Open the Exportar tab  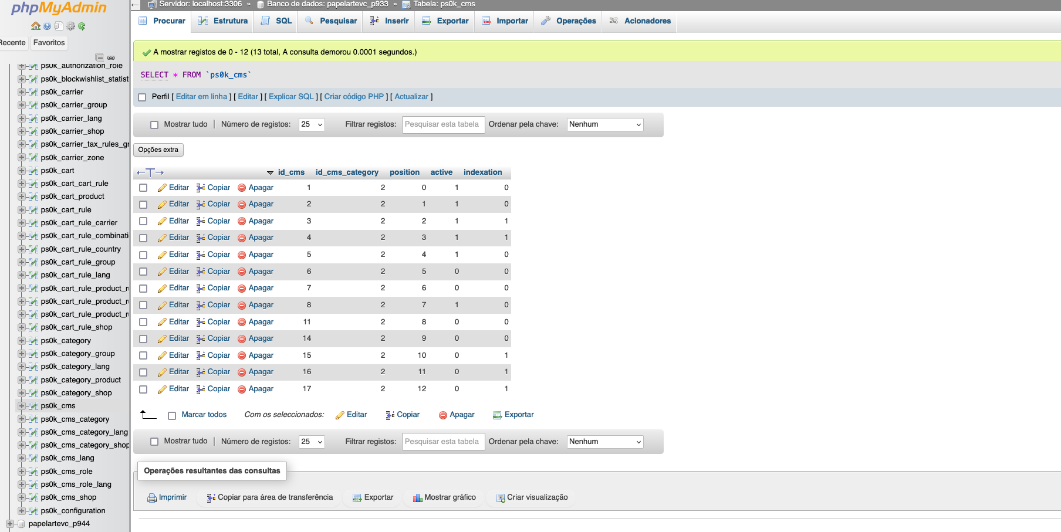[445, 21]
